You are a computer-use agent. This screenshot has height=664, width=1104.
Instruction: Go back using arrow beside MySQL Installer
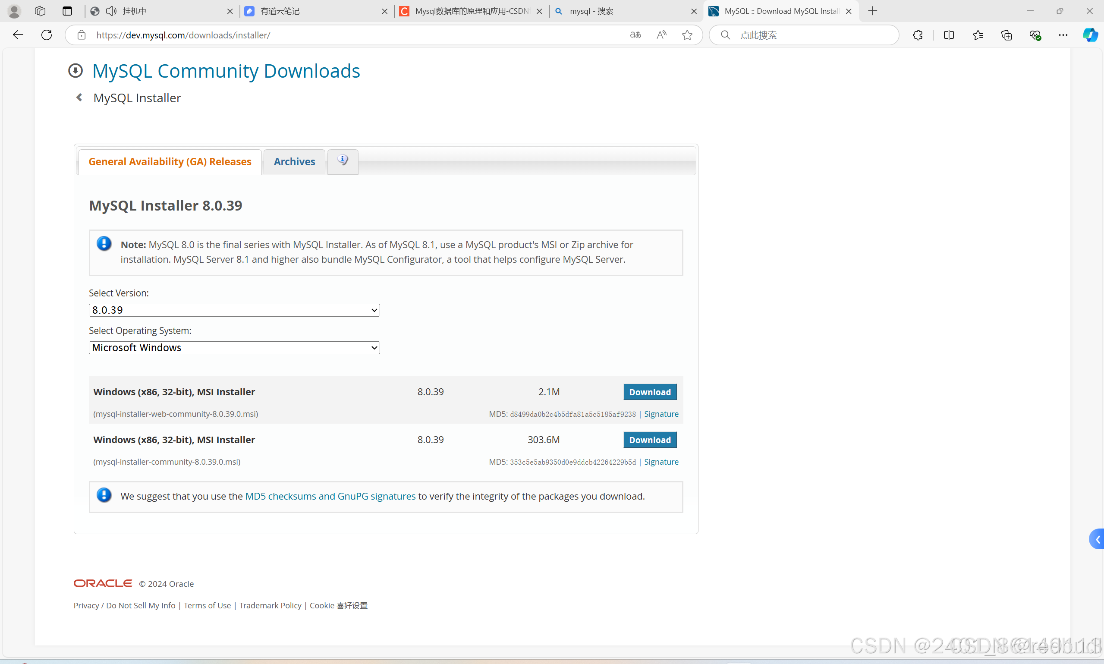(79, 98)
